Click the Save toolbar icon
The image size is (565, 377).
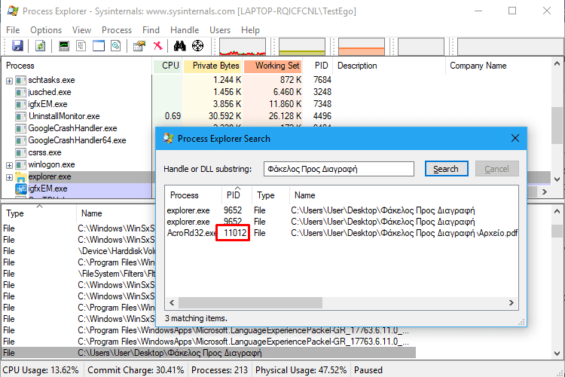pos(17,46)
